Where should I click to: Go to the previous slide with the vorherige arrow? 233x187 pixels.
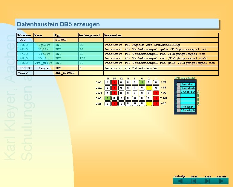point(180,181)
